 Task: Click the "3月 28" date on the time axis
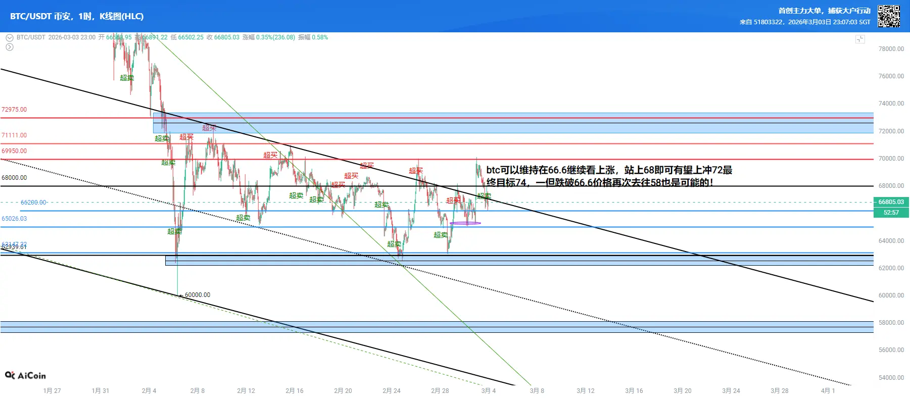(x=780, y=391)
